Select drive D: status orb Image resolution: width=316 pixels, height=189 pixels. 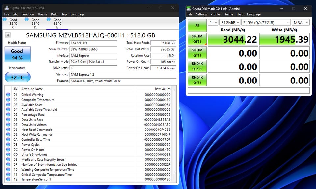point(27,19)
